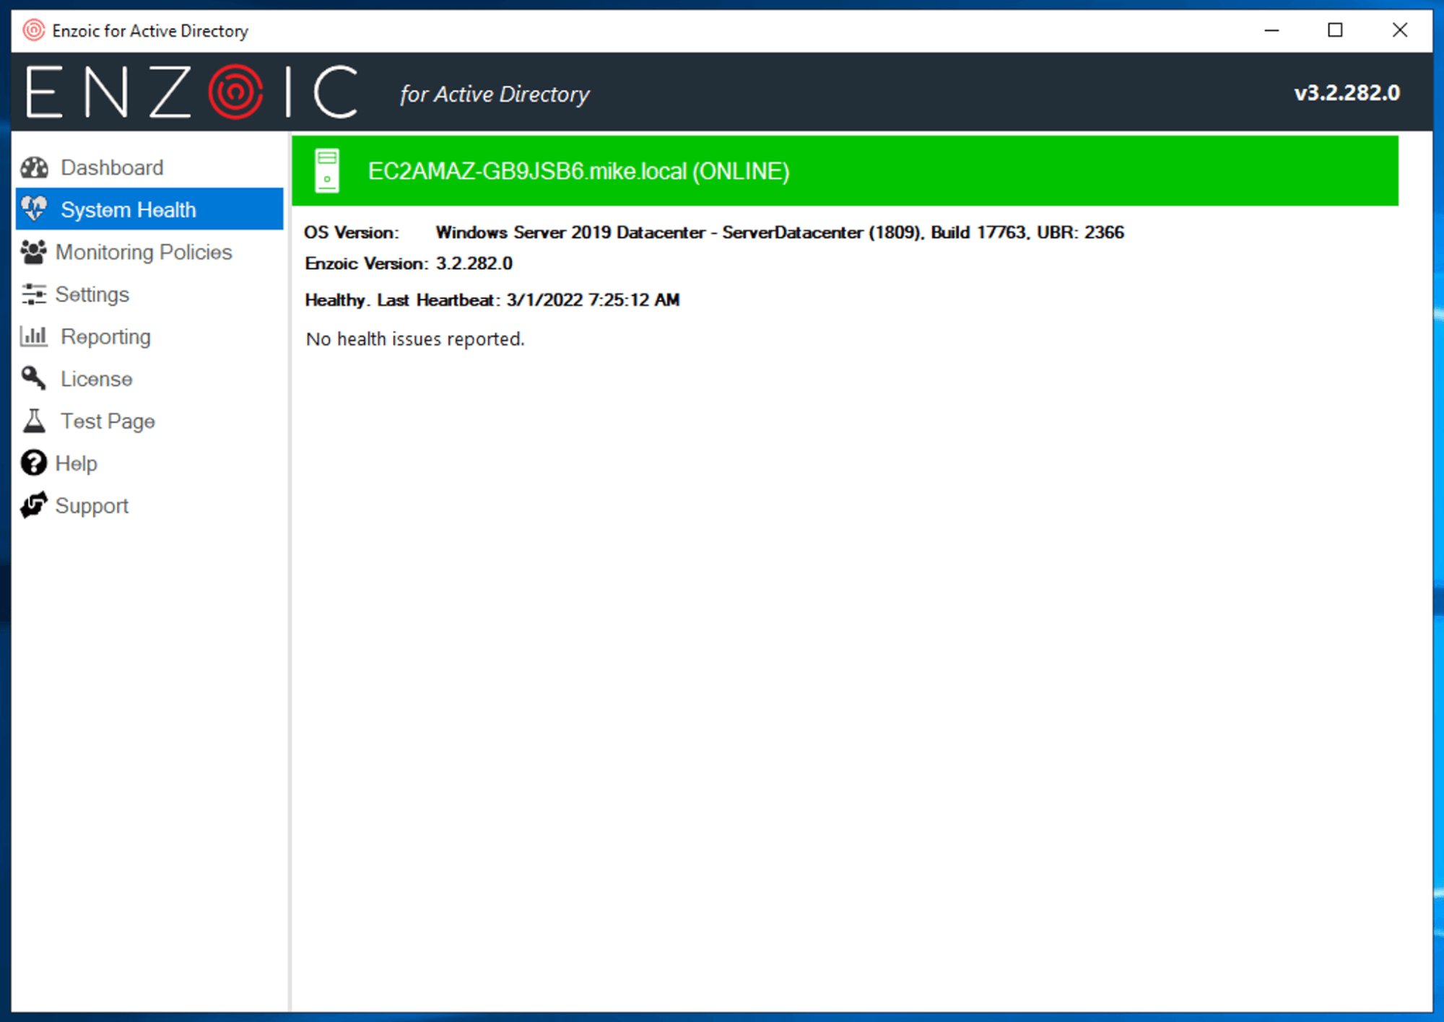This screenshot has width=1444, height=1022.
Task: Click the server icon in green banner
Action: point(327,171)
